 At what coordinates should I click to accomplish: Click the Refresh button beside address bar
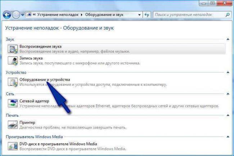(x=147, y=15)
